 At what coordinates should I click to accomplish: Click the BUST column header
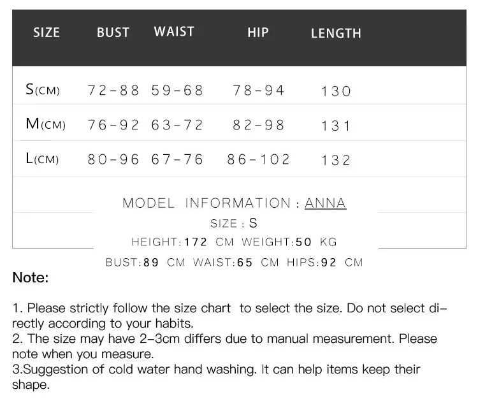[x=113, y=33]
